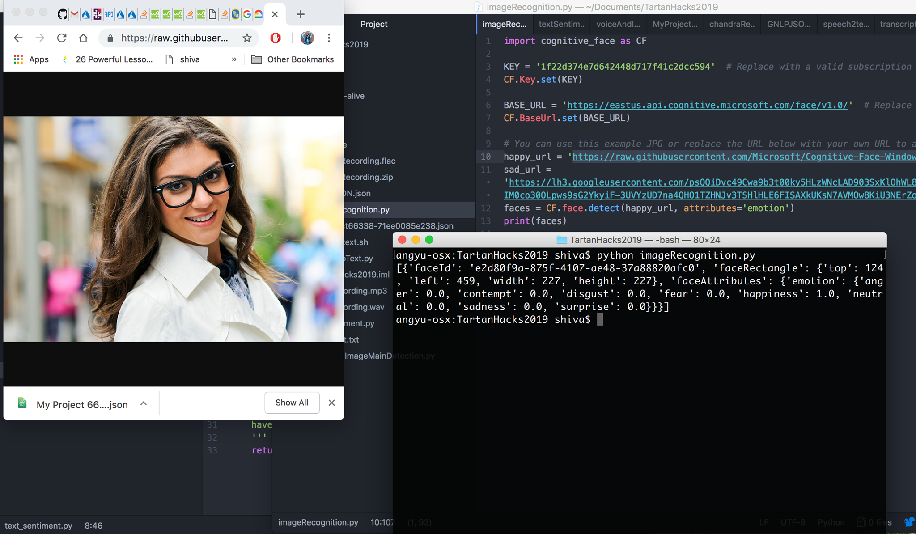Viewport: 916px width, 534px height.
Task: Open a new Chrome tab
Action: pos(301,14)
